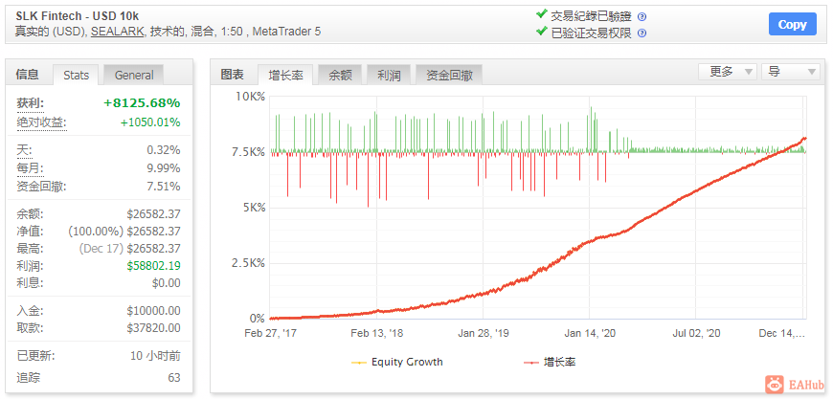The height and width of the screenshot is (399, 833).
Task: Switch to the General tab
Action: pos(134,76)
